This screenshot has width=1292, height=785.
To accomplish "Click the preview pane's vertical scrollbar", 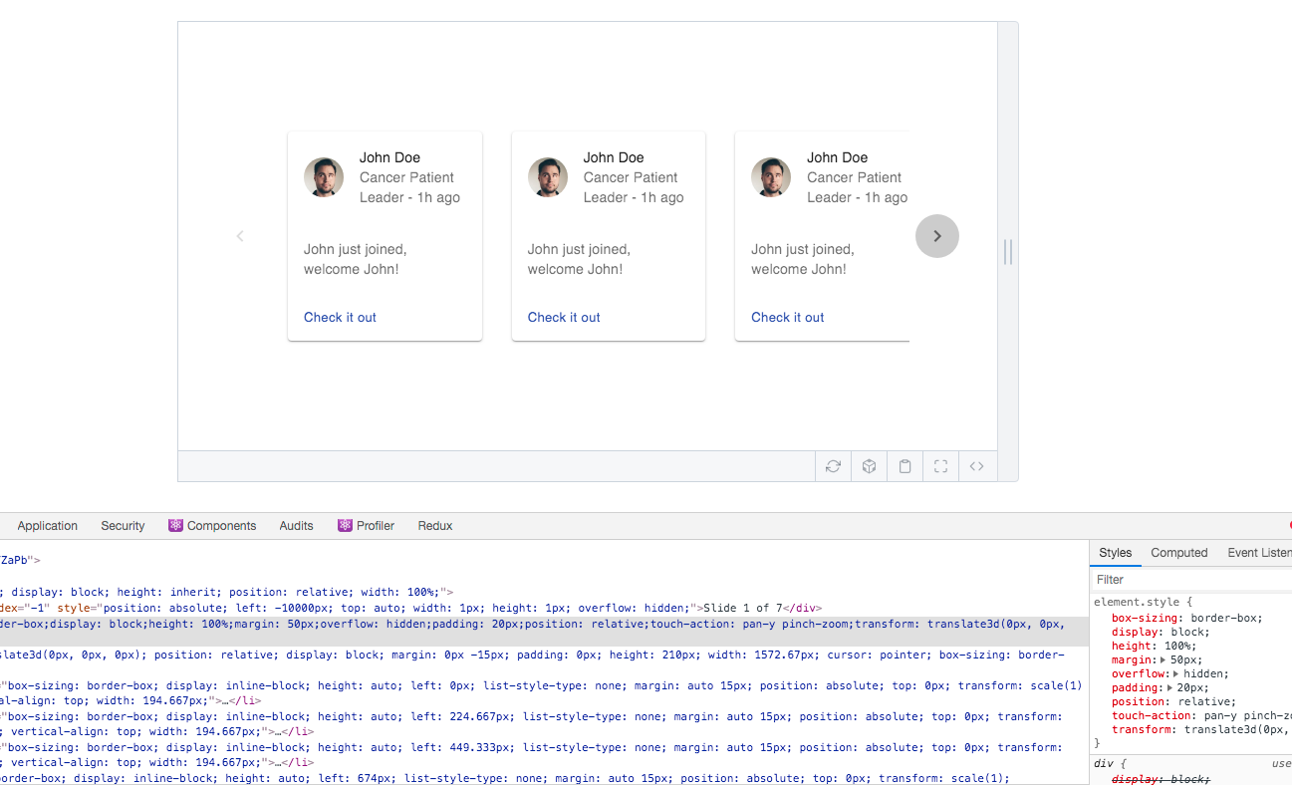I will (1007, 252).
